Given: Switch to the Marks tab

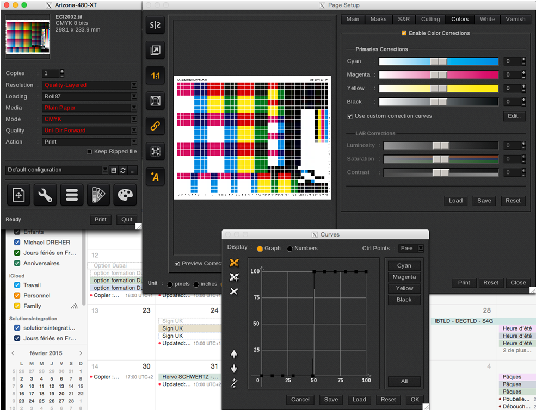Looking at the screenshot, I should point(378,19).
